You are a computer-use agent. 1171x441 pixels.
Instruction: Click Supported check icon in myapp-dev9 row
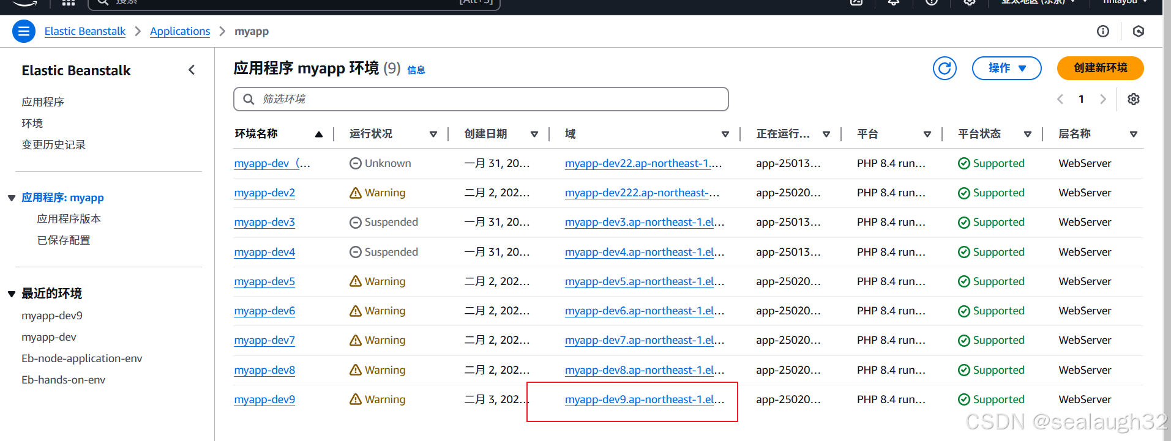964,399
